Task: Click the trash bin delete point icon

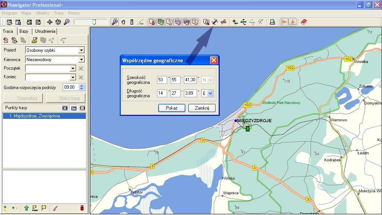Action: tap(82, 208)
